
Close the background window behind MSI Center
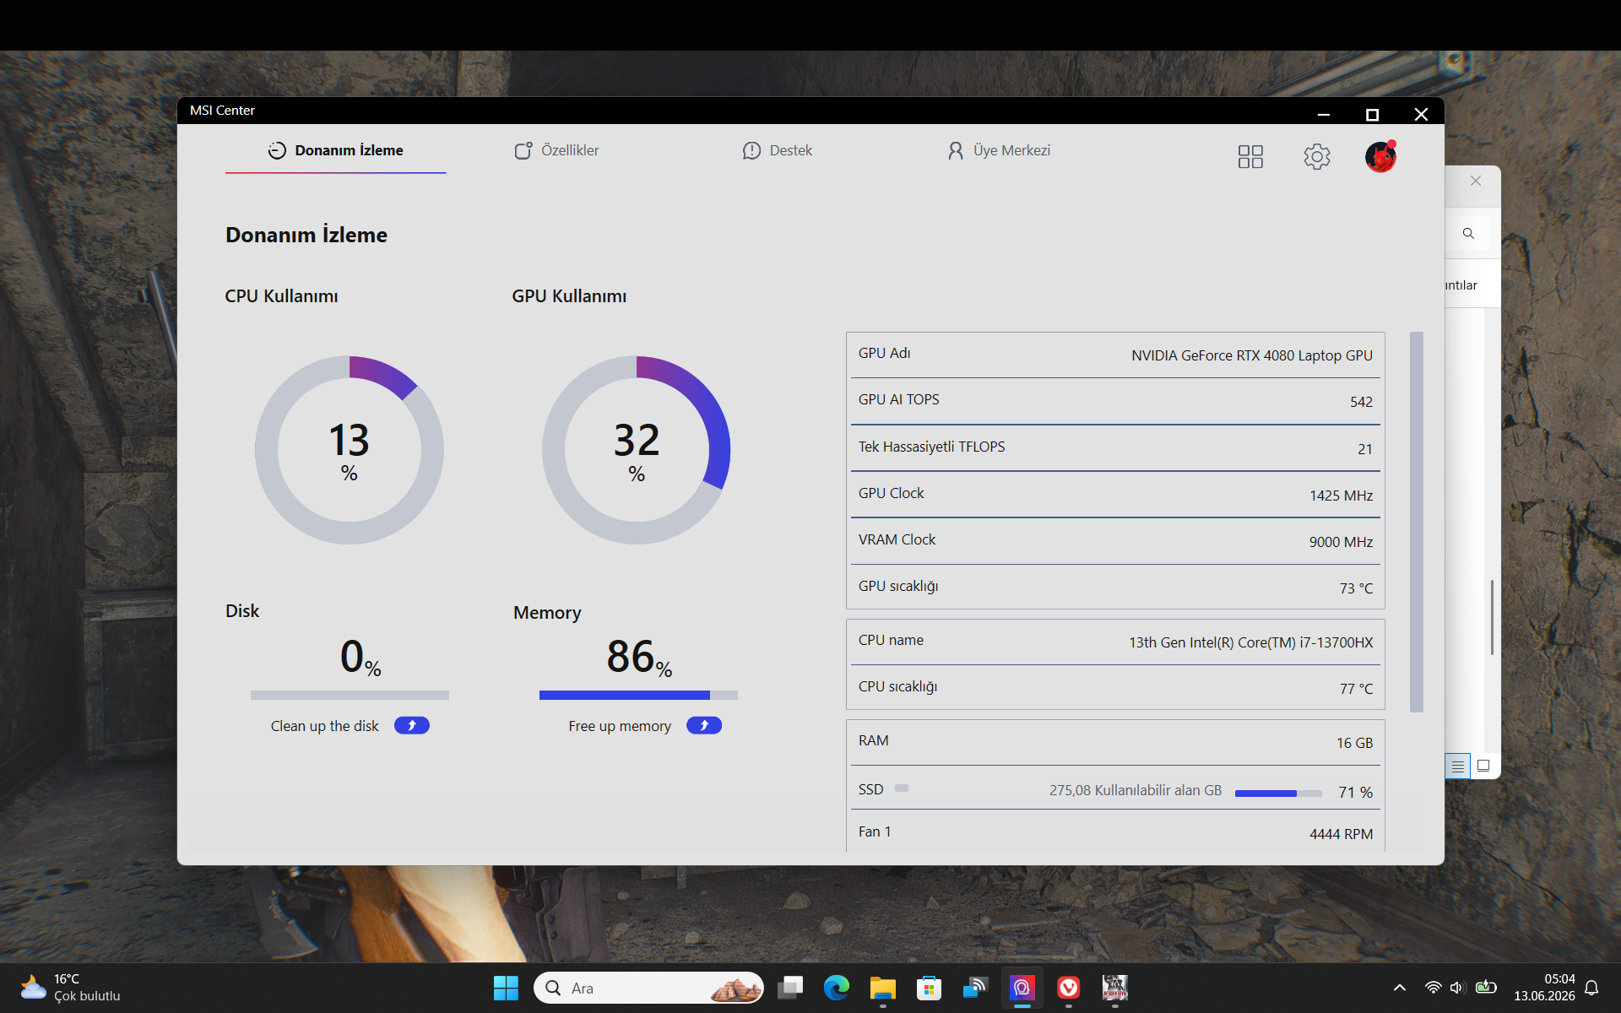1476,181
